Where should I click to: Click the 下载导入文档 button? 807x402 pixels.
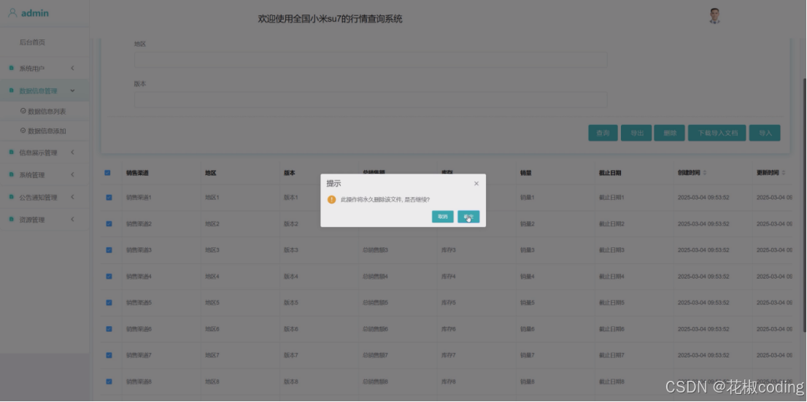717,133
